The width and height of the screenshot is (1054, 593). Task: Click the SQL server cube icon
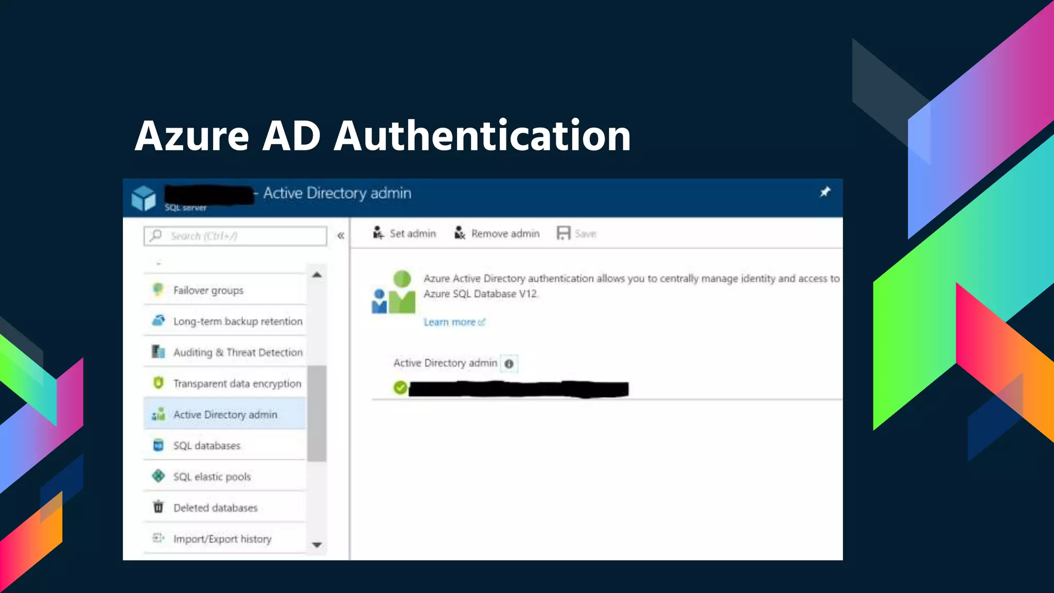[x=144, y=198]
